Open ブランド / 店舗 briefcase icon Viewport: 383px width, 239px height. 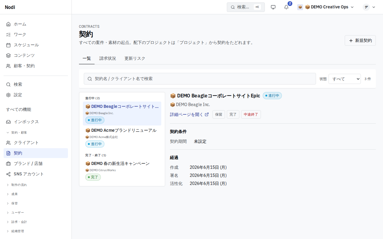coord(8,164)
